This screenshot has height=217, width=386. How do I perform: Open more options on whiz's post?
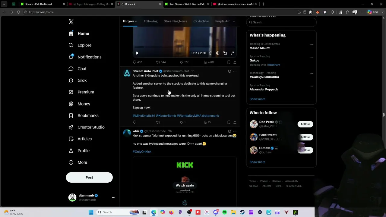235,131
